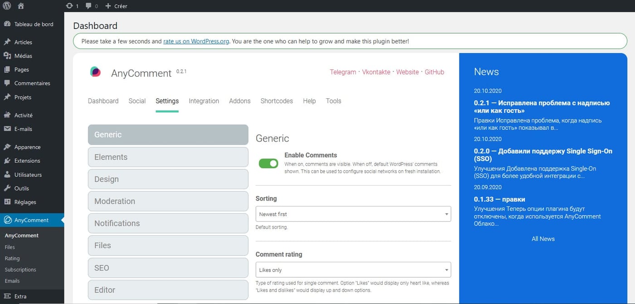The image size is (635, 304).
Task: Open Utilisateurs in the sidebar
Action: [28, 175]
